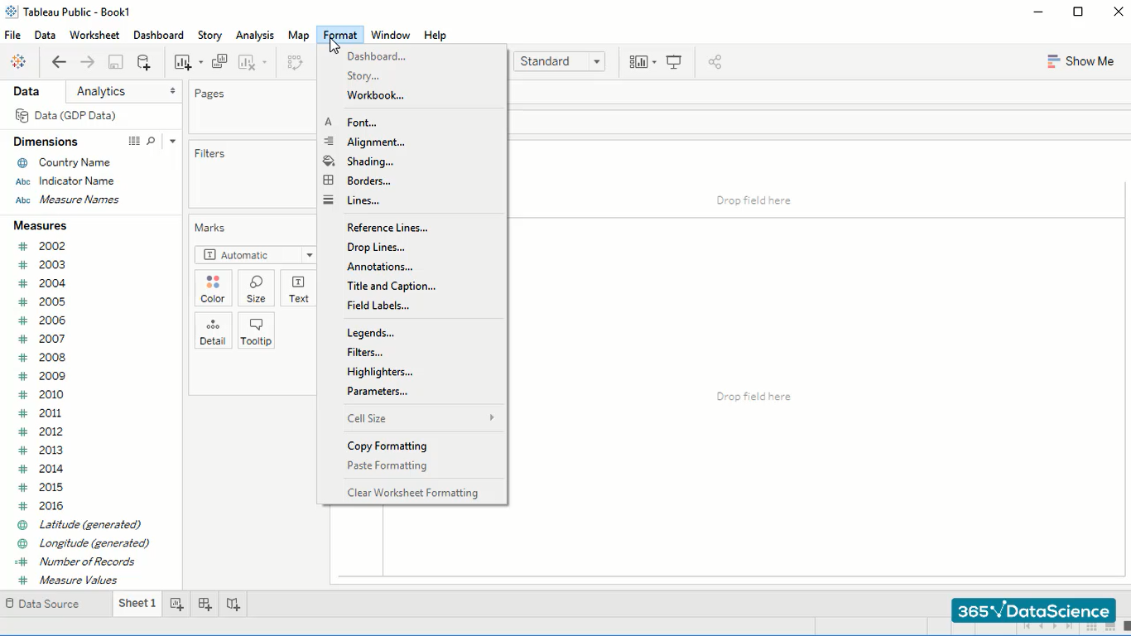Add a new worksheet from bottom tab bar
This screenshot has height=636, width=1131.
click(176, 605)
